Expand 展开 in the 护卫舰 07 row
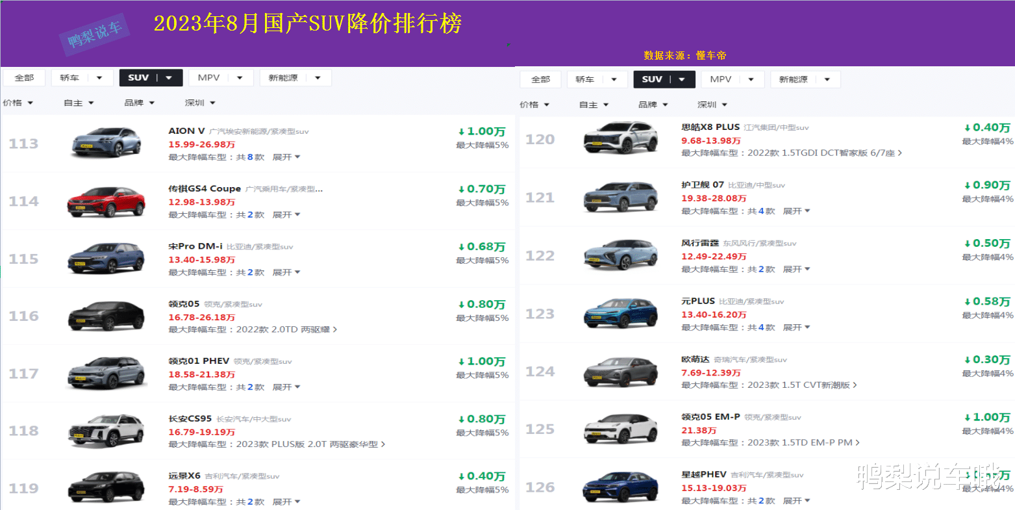The width and height of the screenshot is (1015, 510). [797, 211]
